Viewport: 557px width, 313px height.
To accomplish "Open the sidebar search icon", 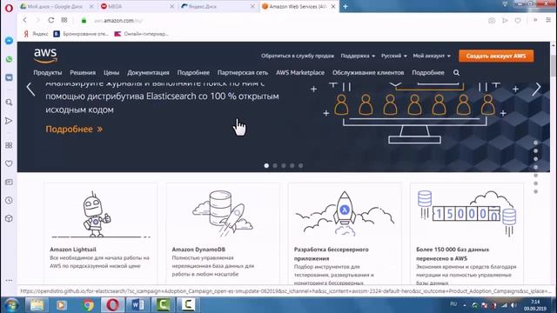I will (x=9, y=103).
